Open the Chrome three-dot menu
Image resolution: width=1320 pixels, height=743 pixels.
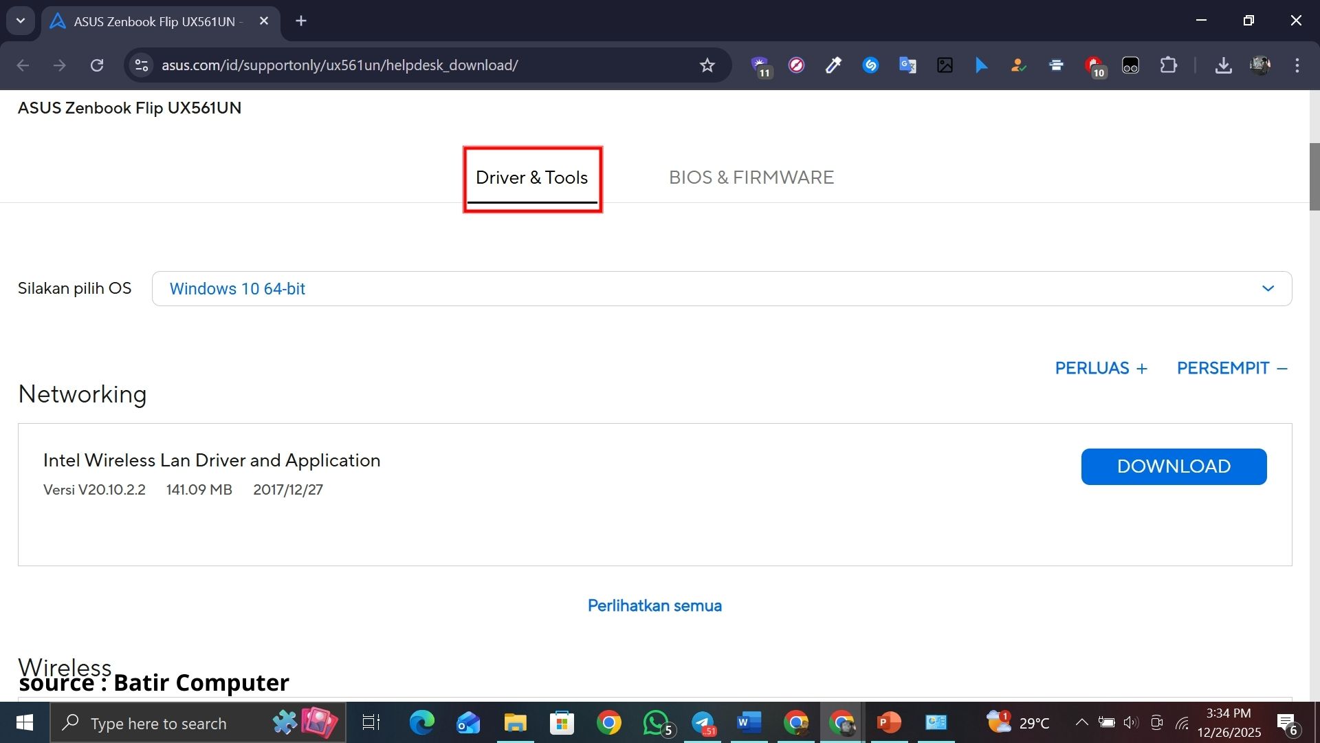pyautogui.click(x=1297, y=65)
